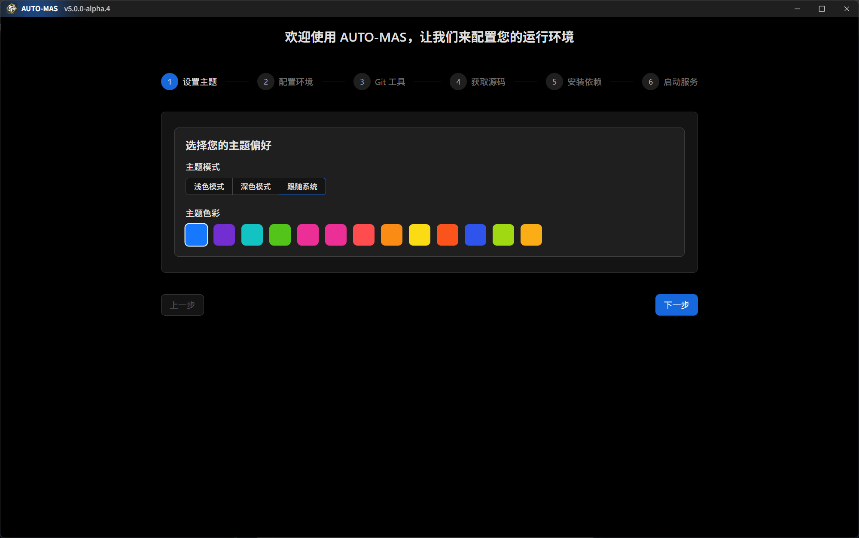Viewport: 859px width, 538px height.
Task: Pick the teal theme color swatch
Action: click(x=252, y=235)
